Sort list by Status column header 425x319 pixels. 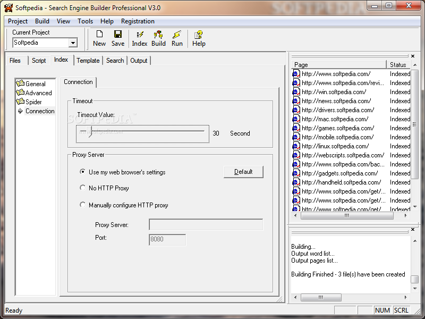click(x=398, y=64)
